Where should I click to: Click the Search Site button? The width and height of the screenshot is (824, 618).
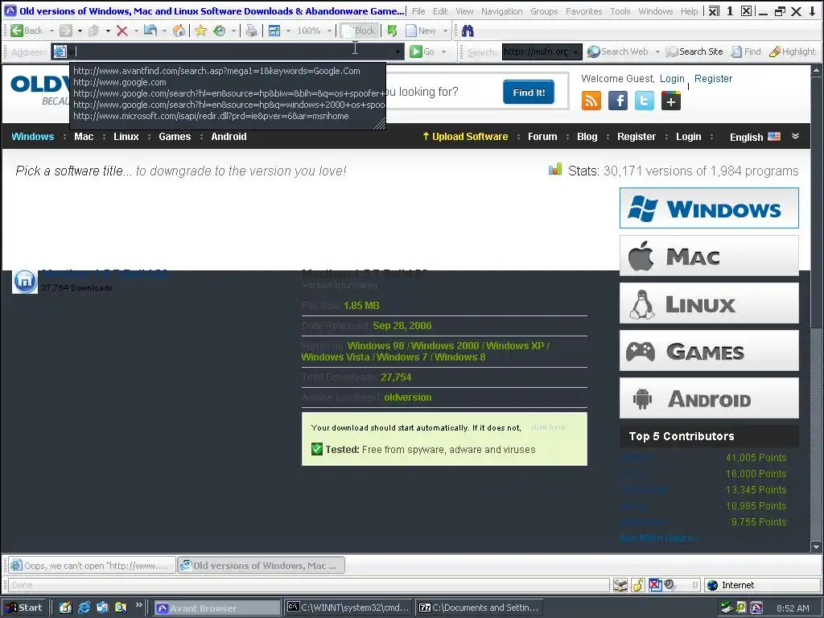point(694,51)
